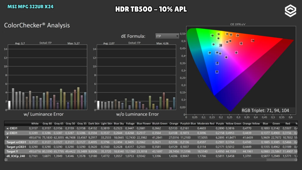Screen dimensions: 302x170
Task: Select the 'Red' column header
Action: [x=288, y=124]
